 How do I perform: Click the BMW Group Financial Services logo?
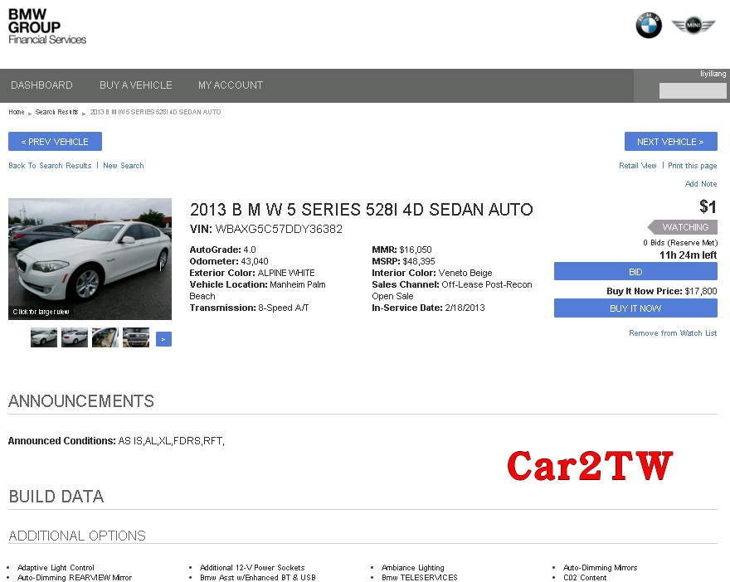(47, 27)
